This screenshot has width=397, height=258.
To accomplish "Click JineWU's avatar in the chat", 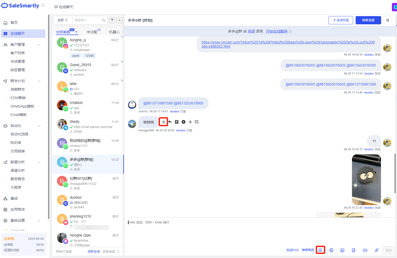I will (x=132, y=105).
